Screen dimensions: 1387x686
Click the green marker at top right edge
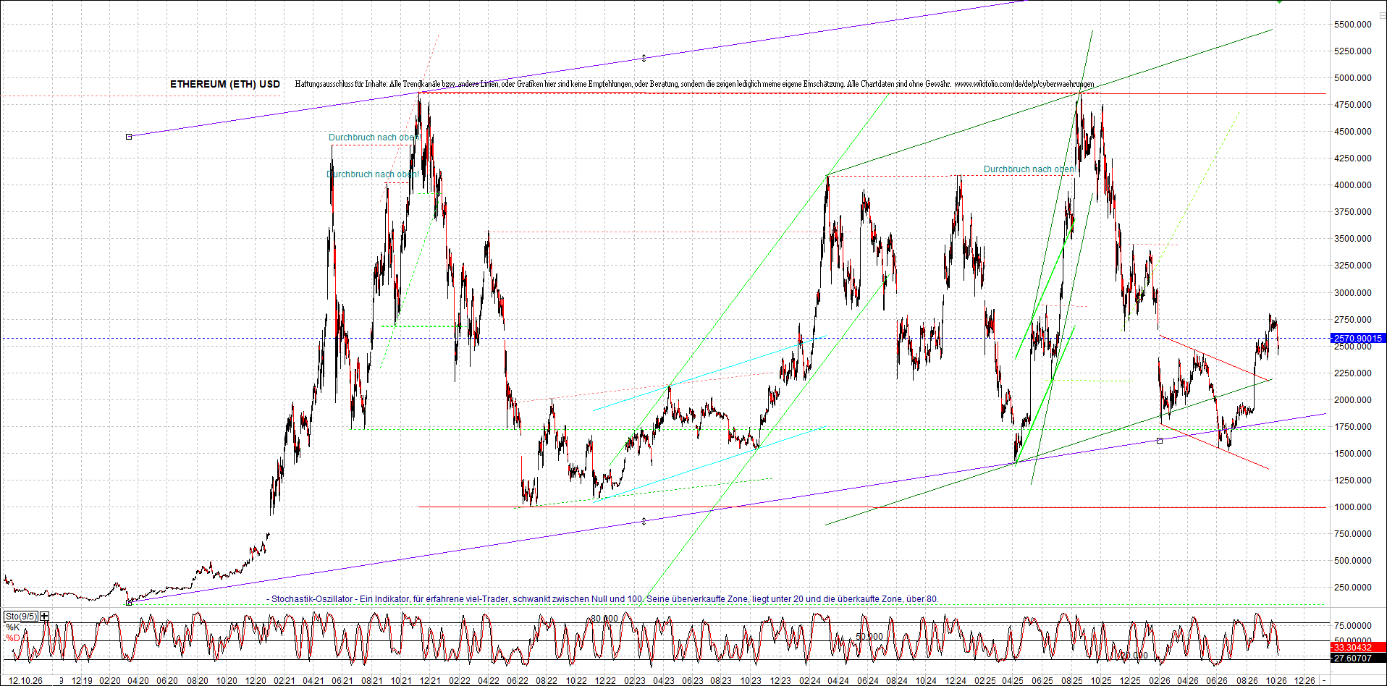(1280, 1)
